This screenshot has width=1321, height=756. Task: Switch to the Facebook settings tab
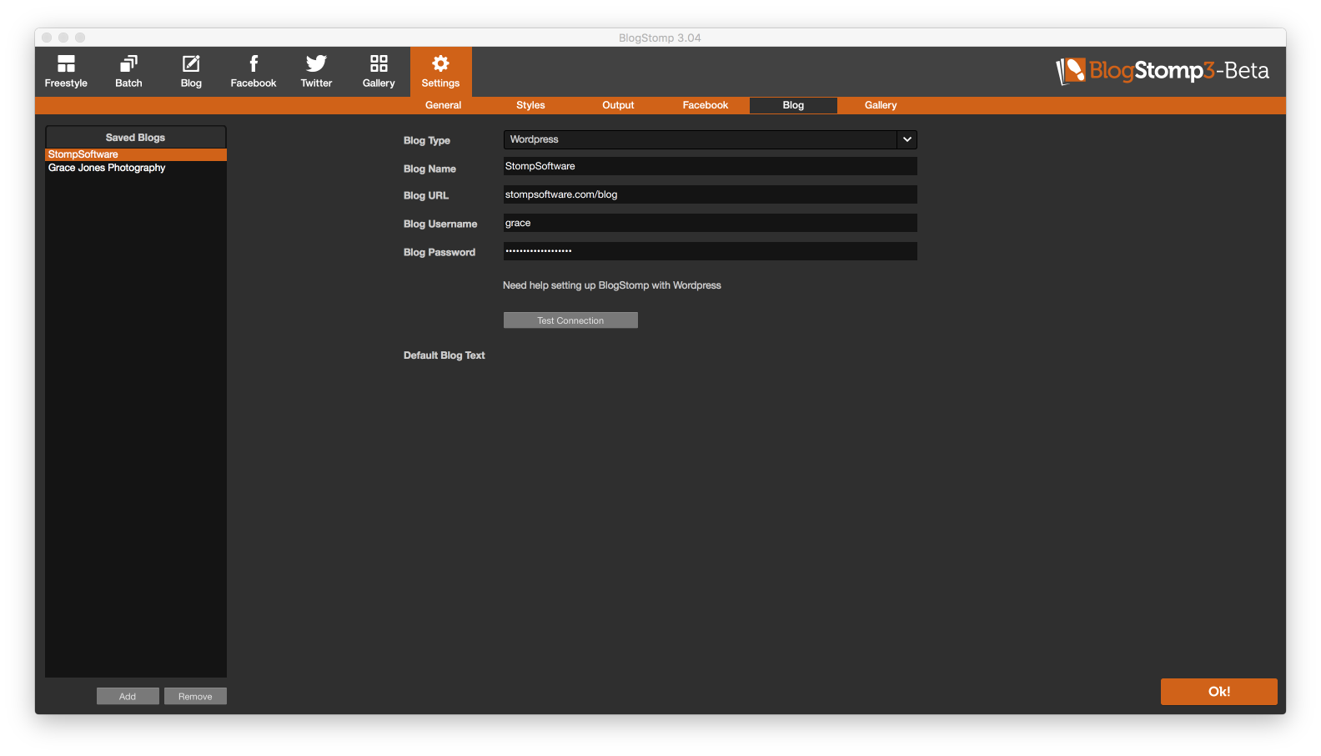click(x=706, y=105)
